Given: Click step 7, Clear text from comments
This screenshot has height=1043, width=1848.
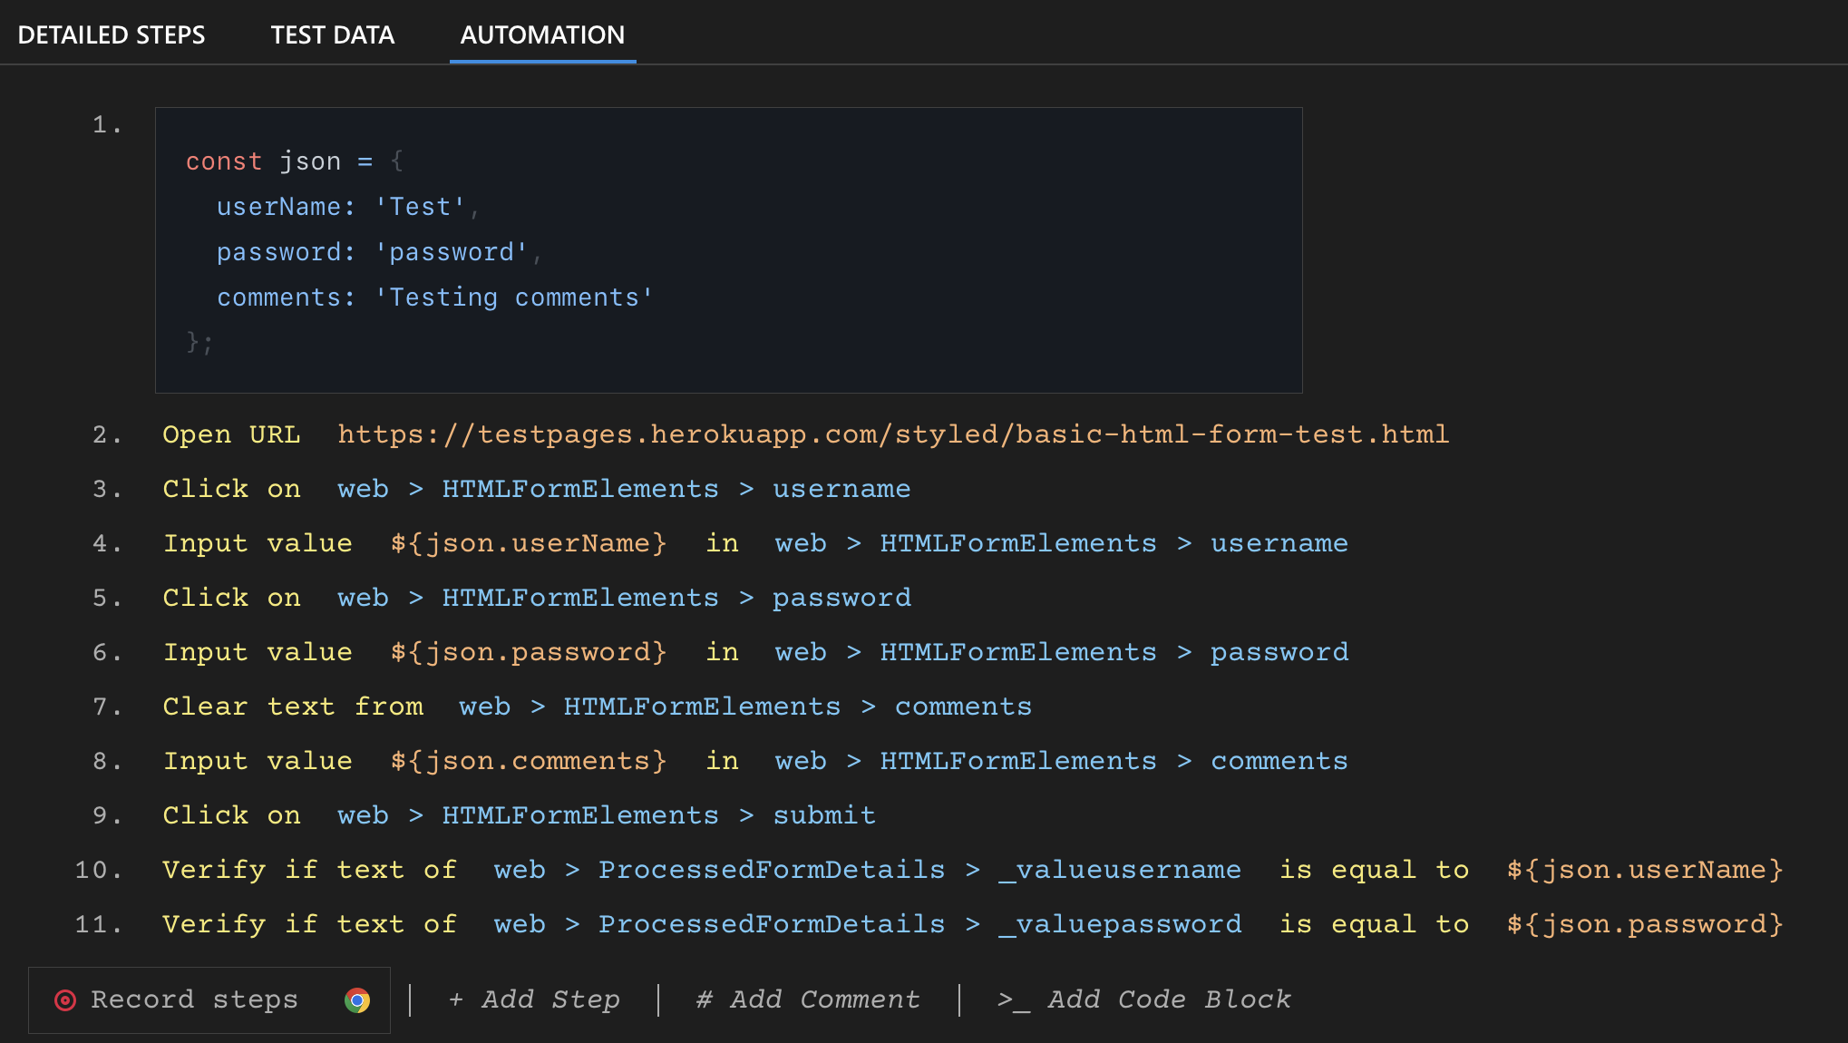Looking at the screenshot, I should pos(596,706).
